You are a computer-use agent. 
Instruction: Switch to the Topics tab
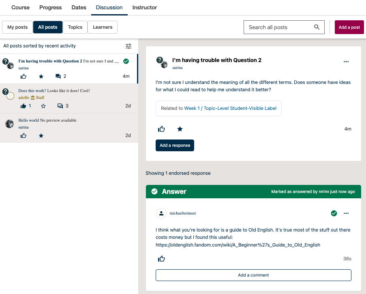(x=75, y=27)
